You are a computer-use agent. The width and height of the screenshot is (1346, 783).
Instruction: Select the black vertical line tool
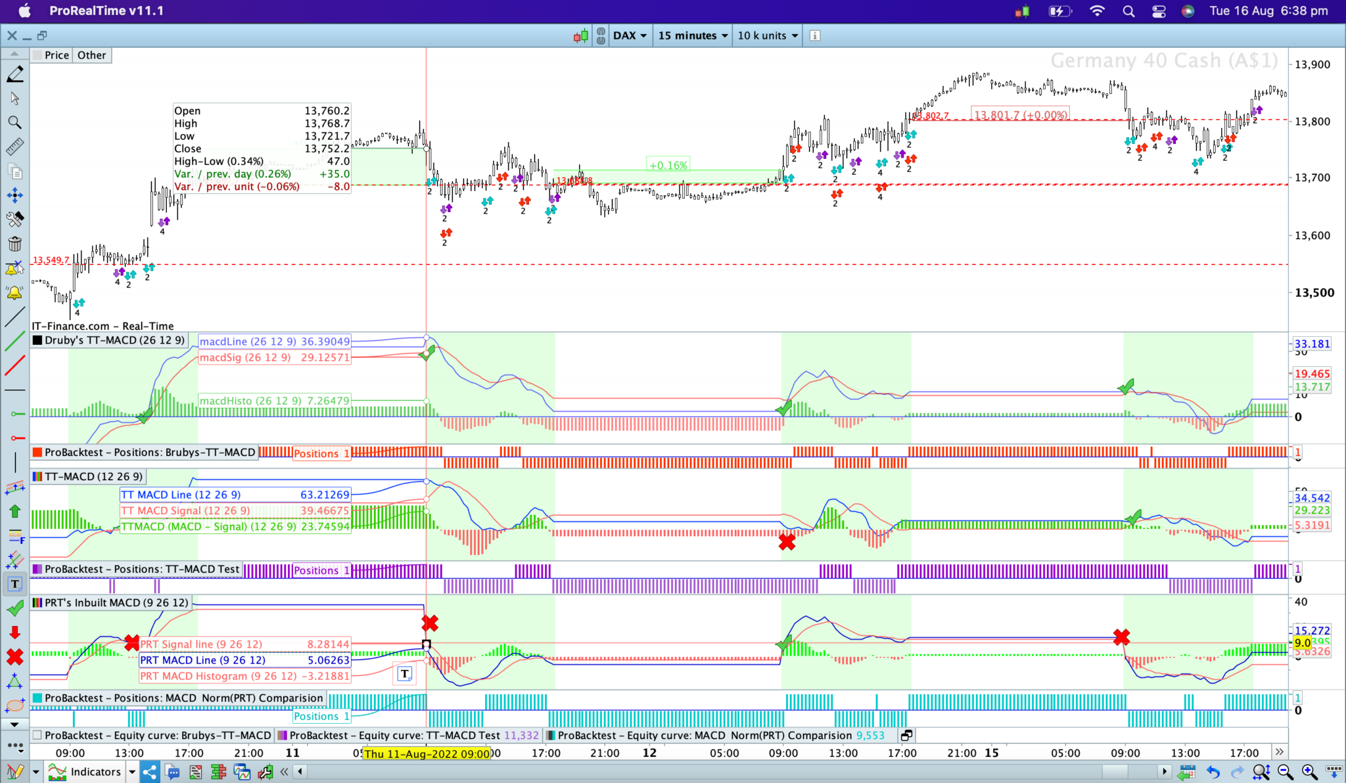pyautogui.click(x=14, y=462)
